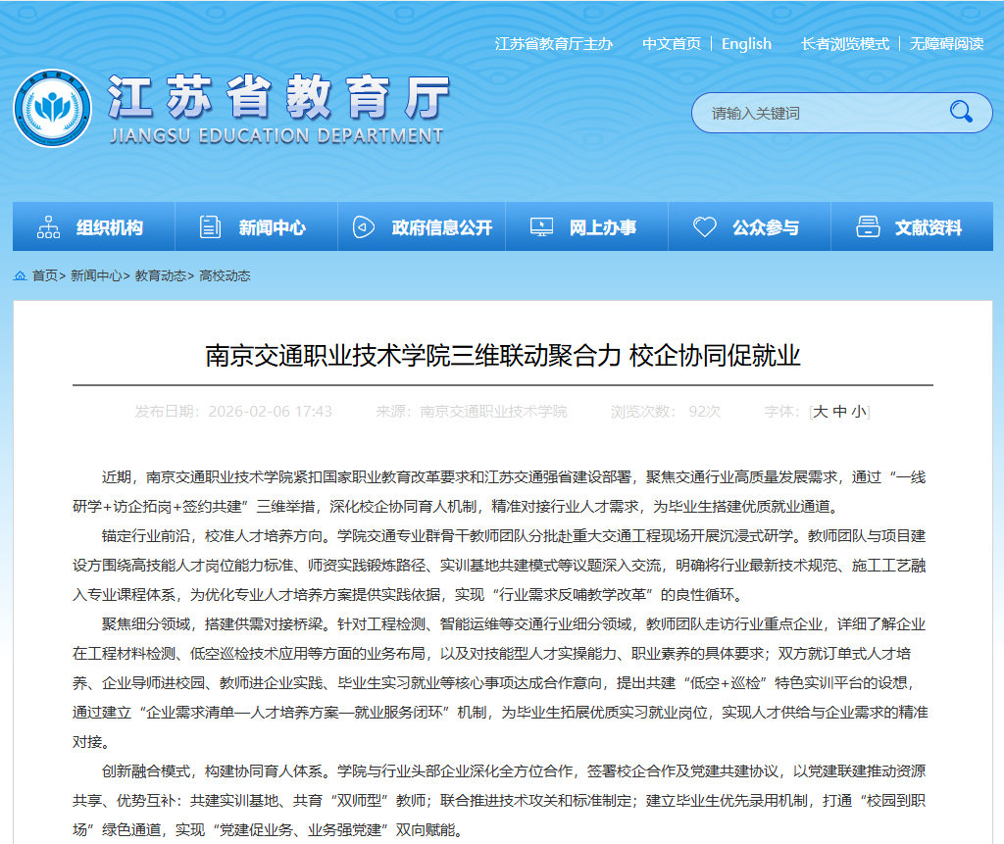Click the Jiangsu Education Department logo emblem

coord(52,108)
